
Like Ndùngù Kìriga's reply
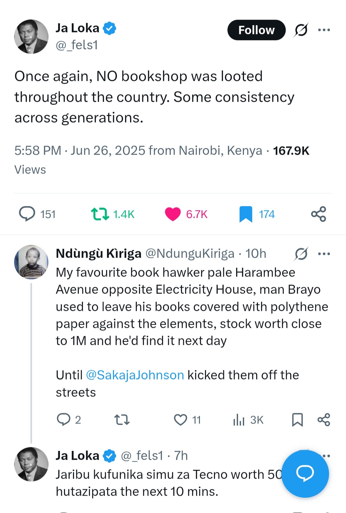180,419
